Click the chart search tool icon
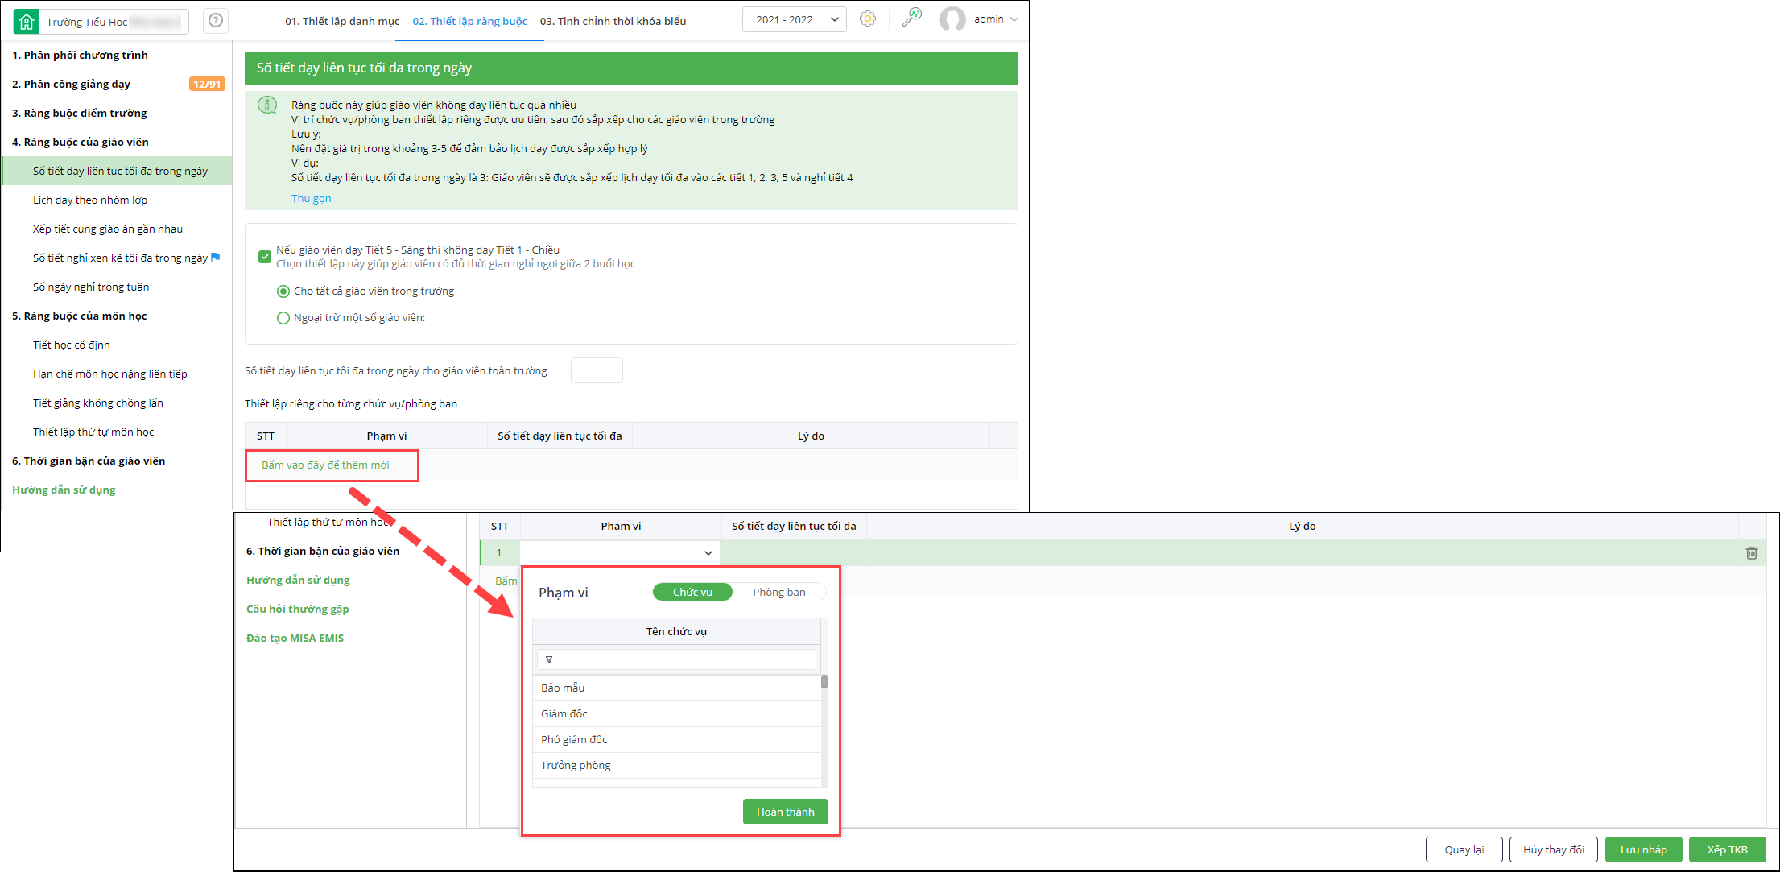1780x872 pixels. (911, 18)
